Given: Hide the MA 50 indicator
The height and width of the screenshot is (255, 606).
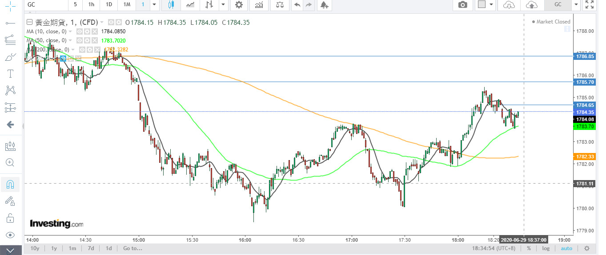Looking at the screenshot, I should click(80, 40).
